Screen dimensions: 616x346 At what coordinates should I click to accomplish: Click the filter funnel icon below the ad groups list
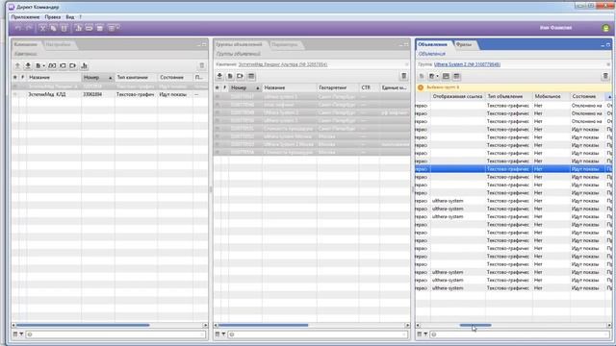point(223,334)
